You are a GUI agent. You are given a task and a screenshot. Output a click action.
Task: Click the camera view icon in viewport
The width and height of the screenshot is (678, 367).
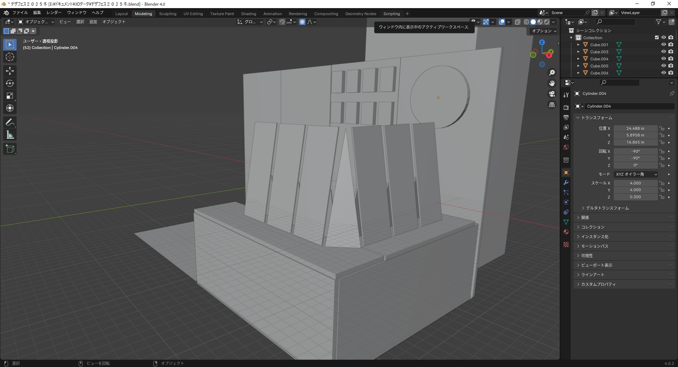(x=552, y=94)
